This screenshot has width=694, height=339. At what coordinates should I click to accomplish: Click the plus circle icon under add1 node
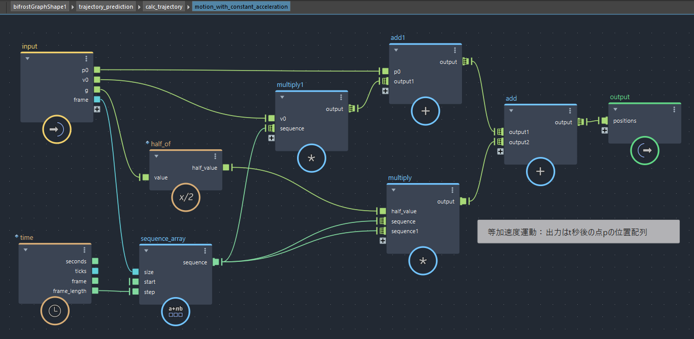(x=426, y=110)
